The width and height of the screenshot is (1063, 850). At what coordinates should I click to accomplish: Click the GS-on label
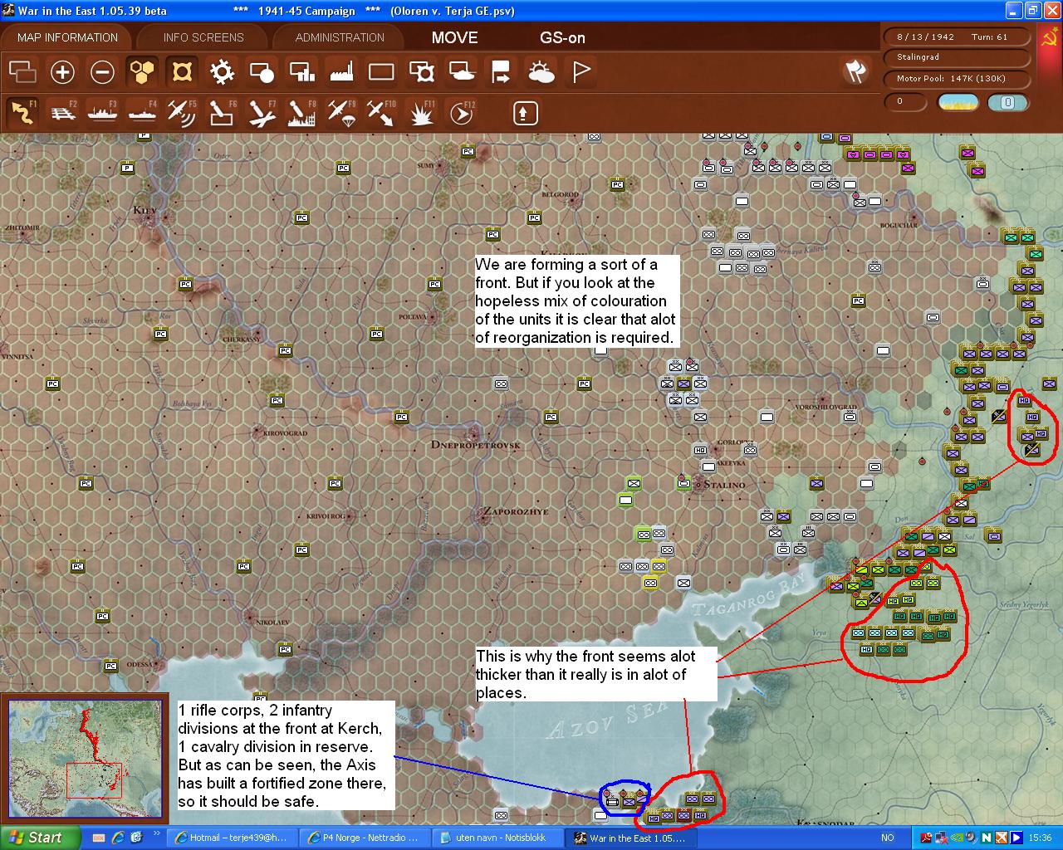[563, 37]
